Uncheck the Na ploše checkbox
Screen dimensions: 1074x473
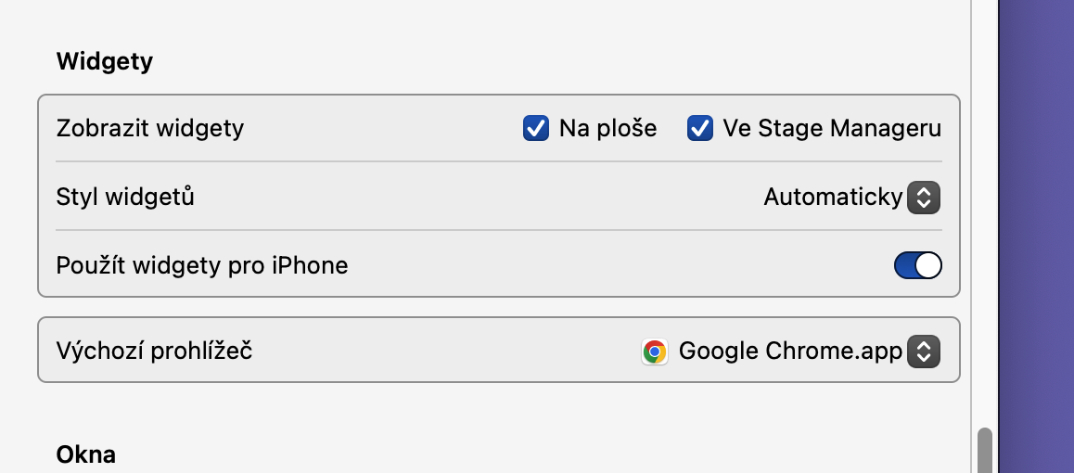[x=535, y=128]
